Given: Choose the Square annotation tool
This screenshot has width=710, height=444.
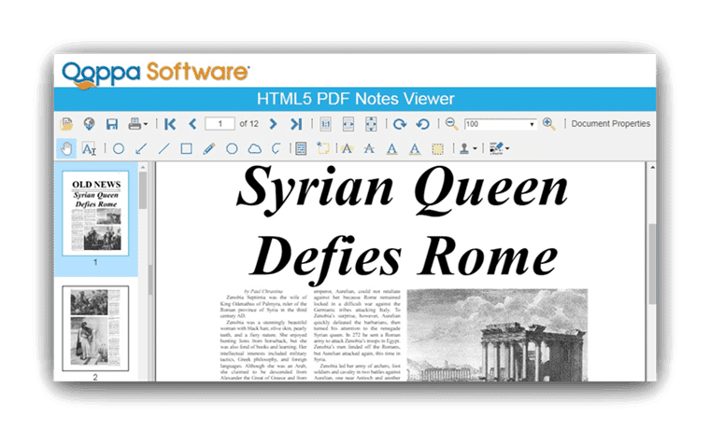Looking at the screenshot, I should point(186,148).
